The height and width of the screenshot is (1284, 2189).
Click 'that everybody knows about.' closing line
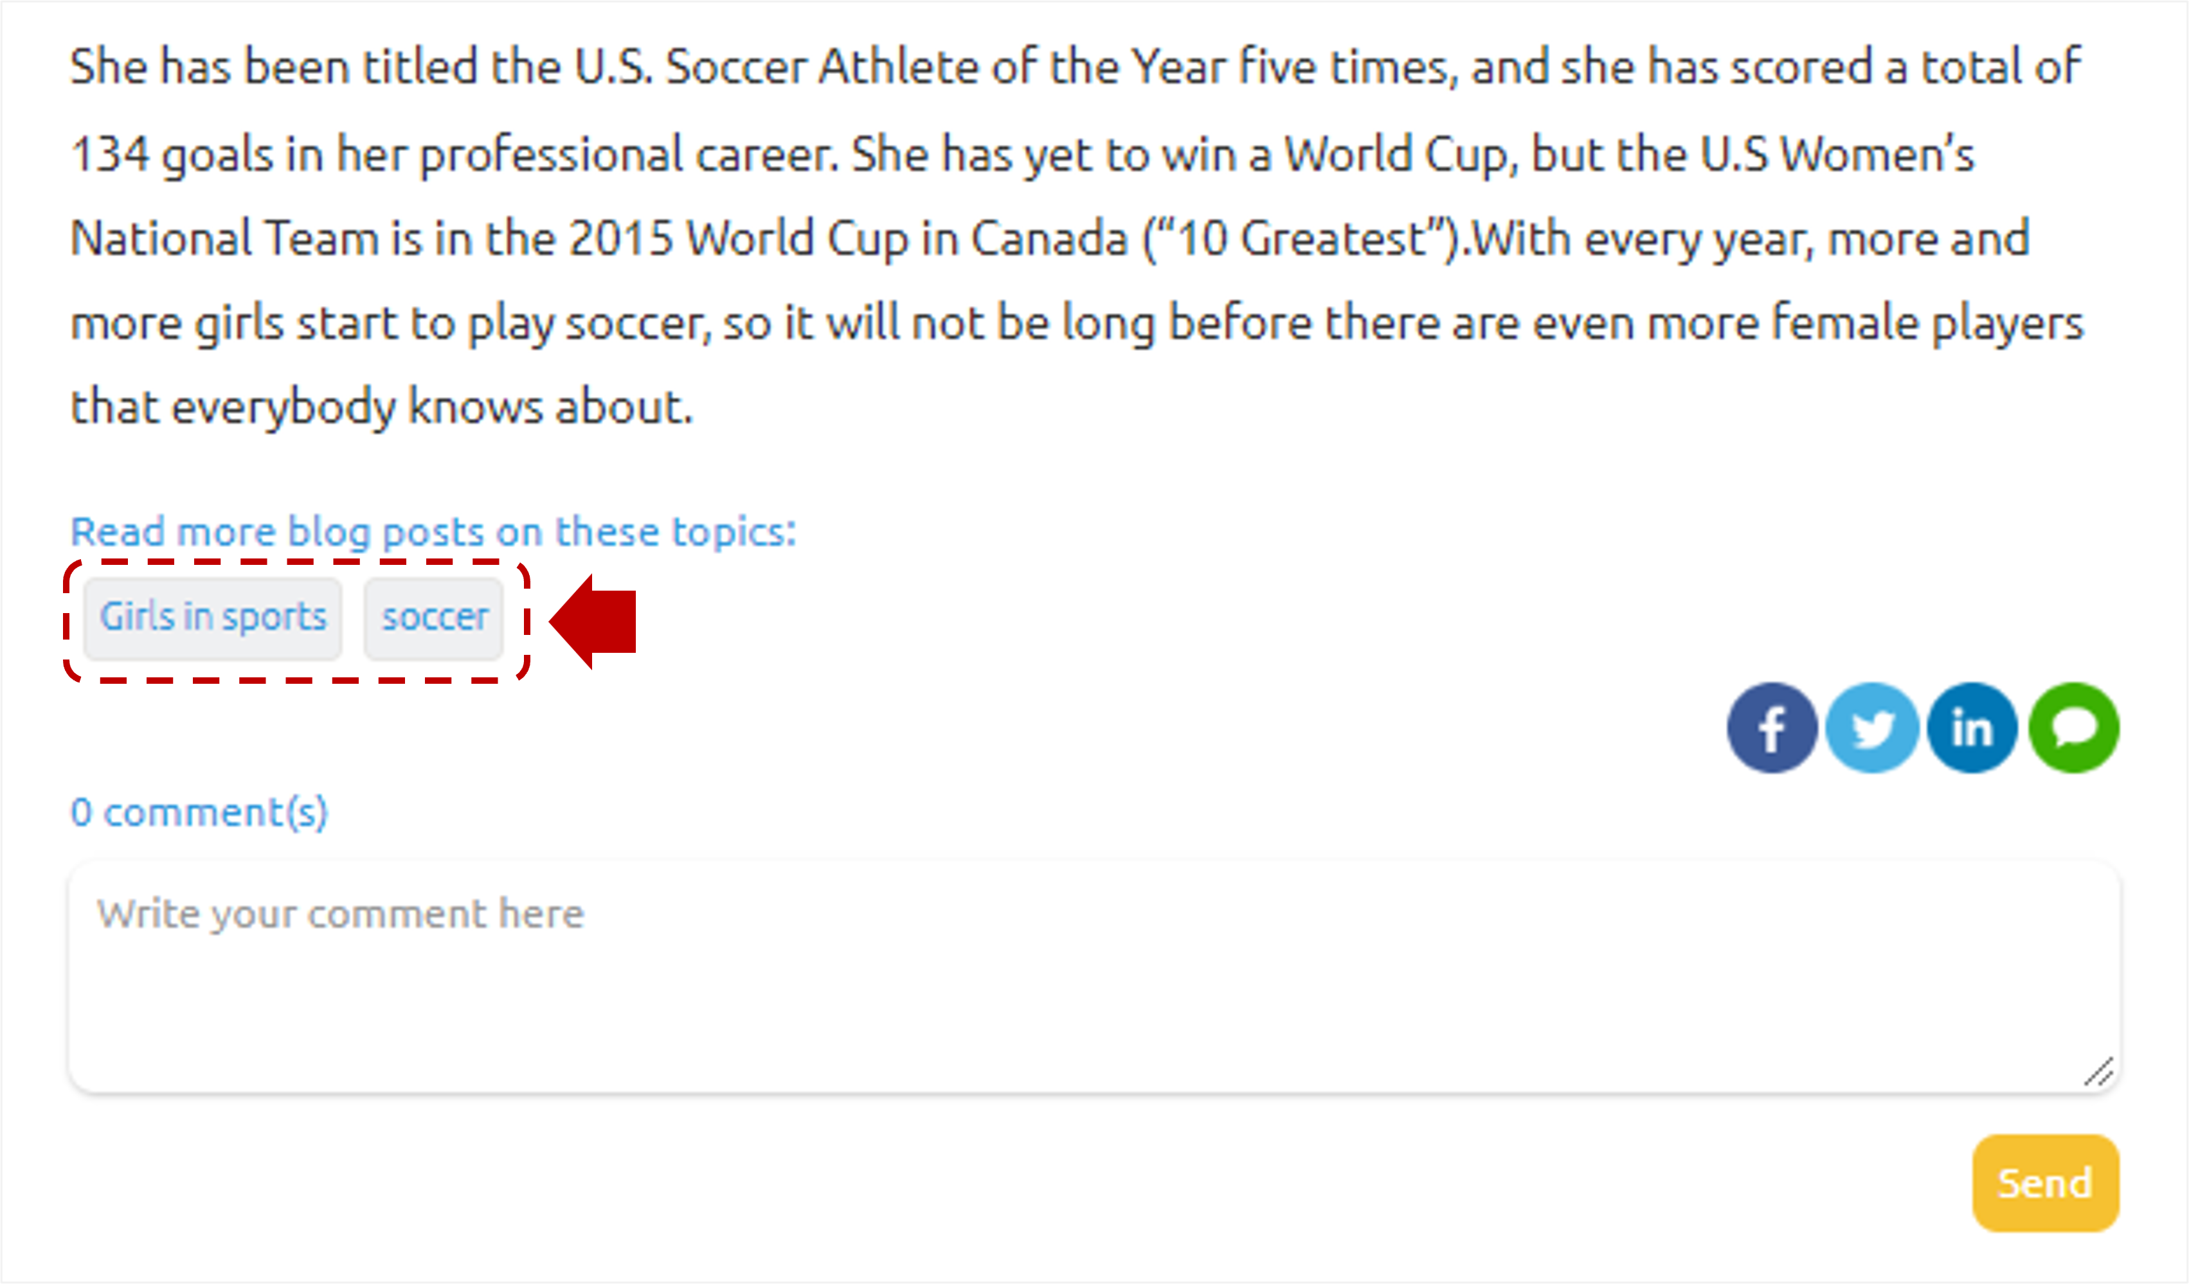(x=381, y=407)
